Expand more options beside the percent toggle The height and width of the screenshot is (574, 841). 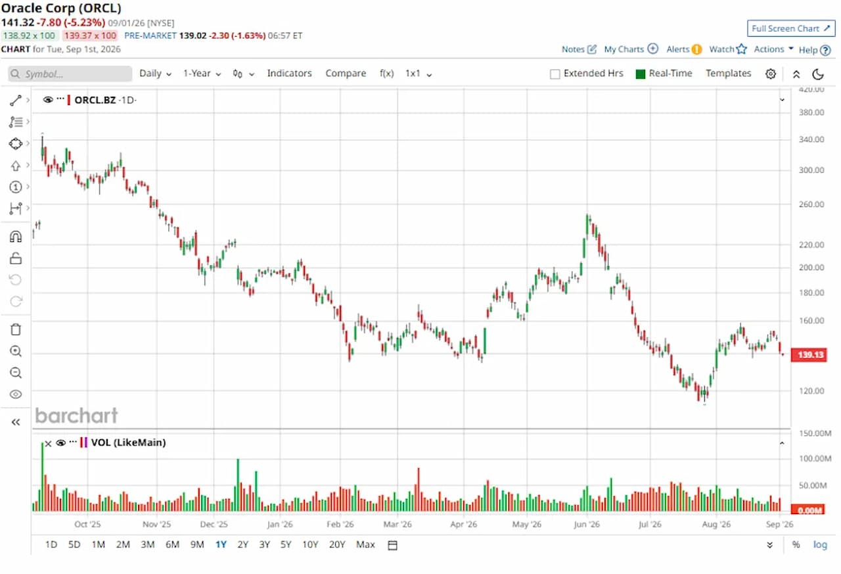[x=770, y=545]
